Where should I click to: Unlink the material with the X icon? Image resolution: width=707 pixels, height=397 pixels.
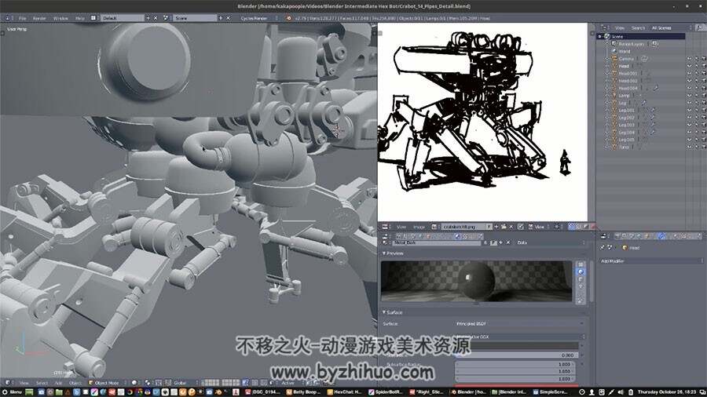508,242
